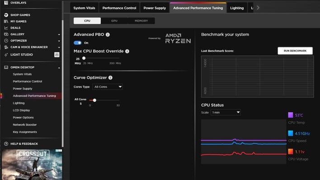Open the Max CPU Boost Override info icon
320x180 pixels.
(x=127, y=51)
